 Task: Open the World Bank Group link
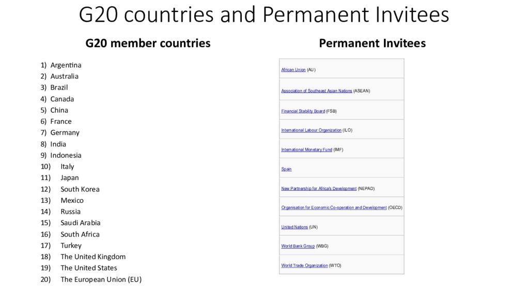[x=298, y=246]
